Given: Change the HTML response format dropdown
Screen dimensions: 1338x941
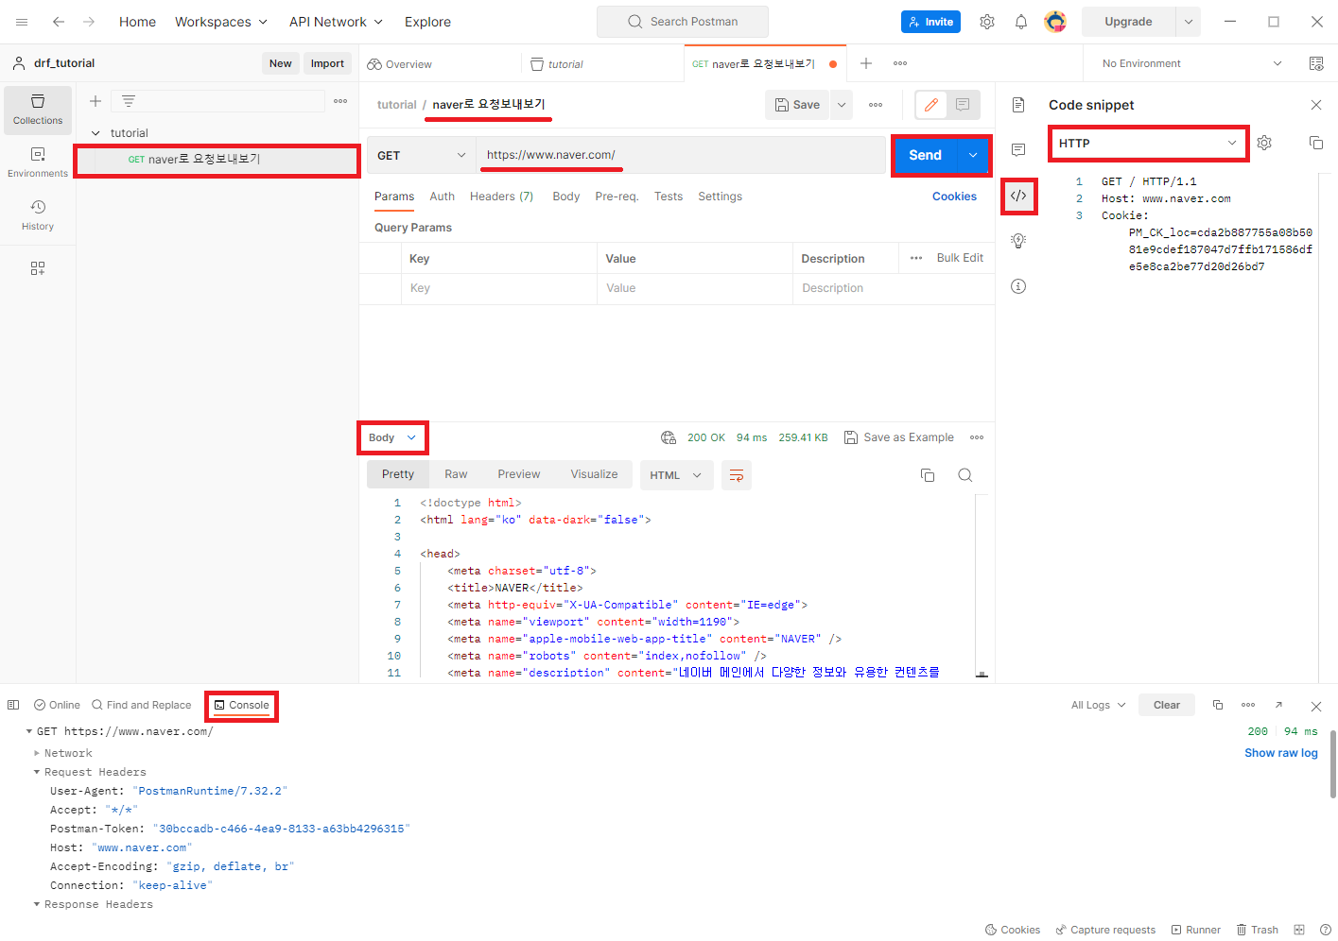Looking at the screenshot, I should (675, 475).
